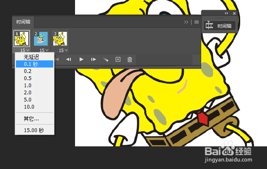Close the side dock panel
Screen dimensions: 267x169
click(234, 13)
